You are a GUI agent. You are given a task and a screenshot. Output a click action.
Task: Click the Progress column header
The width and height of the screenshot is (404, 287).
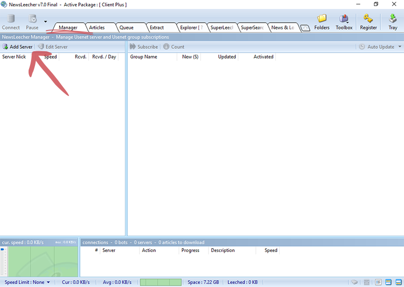pos(190,251)
